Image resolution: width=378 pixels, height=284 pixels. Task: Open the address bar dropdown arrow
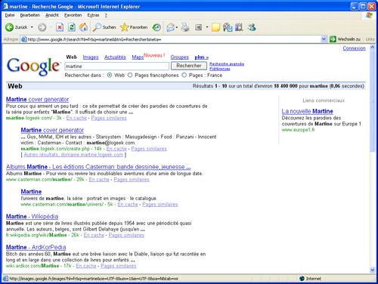coord(324,39)
